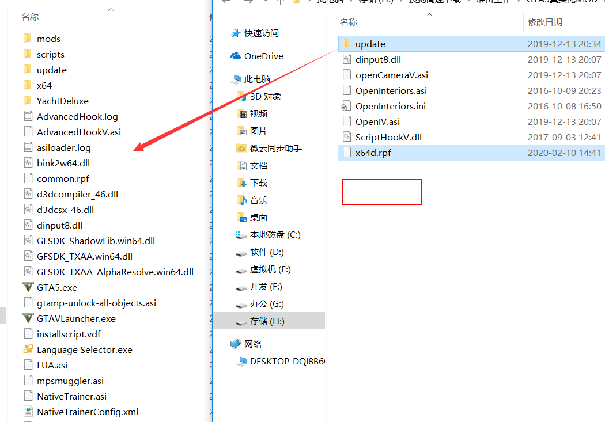Select GFSDK_TXAA.win64.dll file

pos(85,256)
